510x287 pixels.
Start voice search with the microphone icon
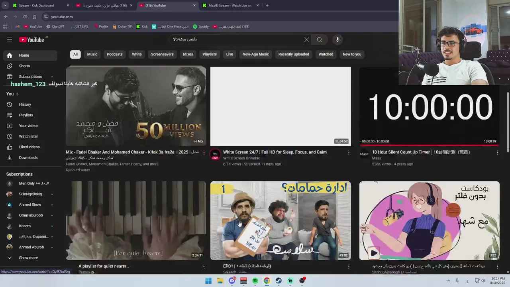[337, 39]
